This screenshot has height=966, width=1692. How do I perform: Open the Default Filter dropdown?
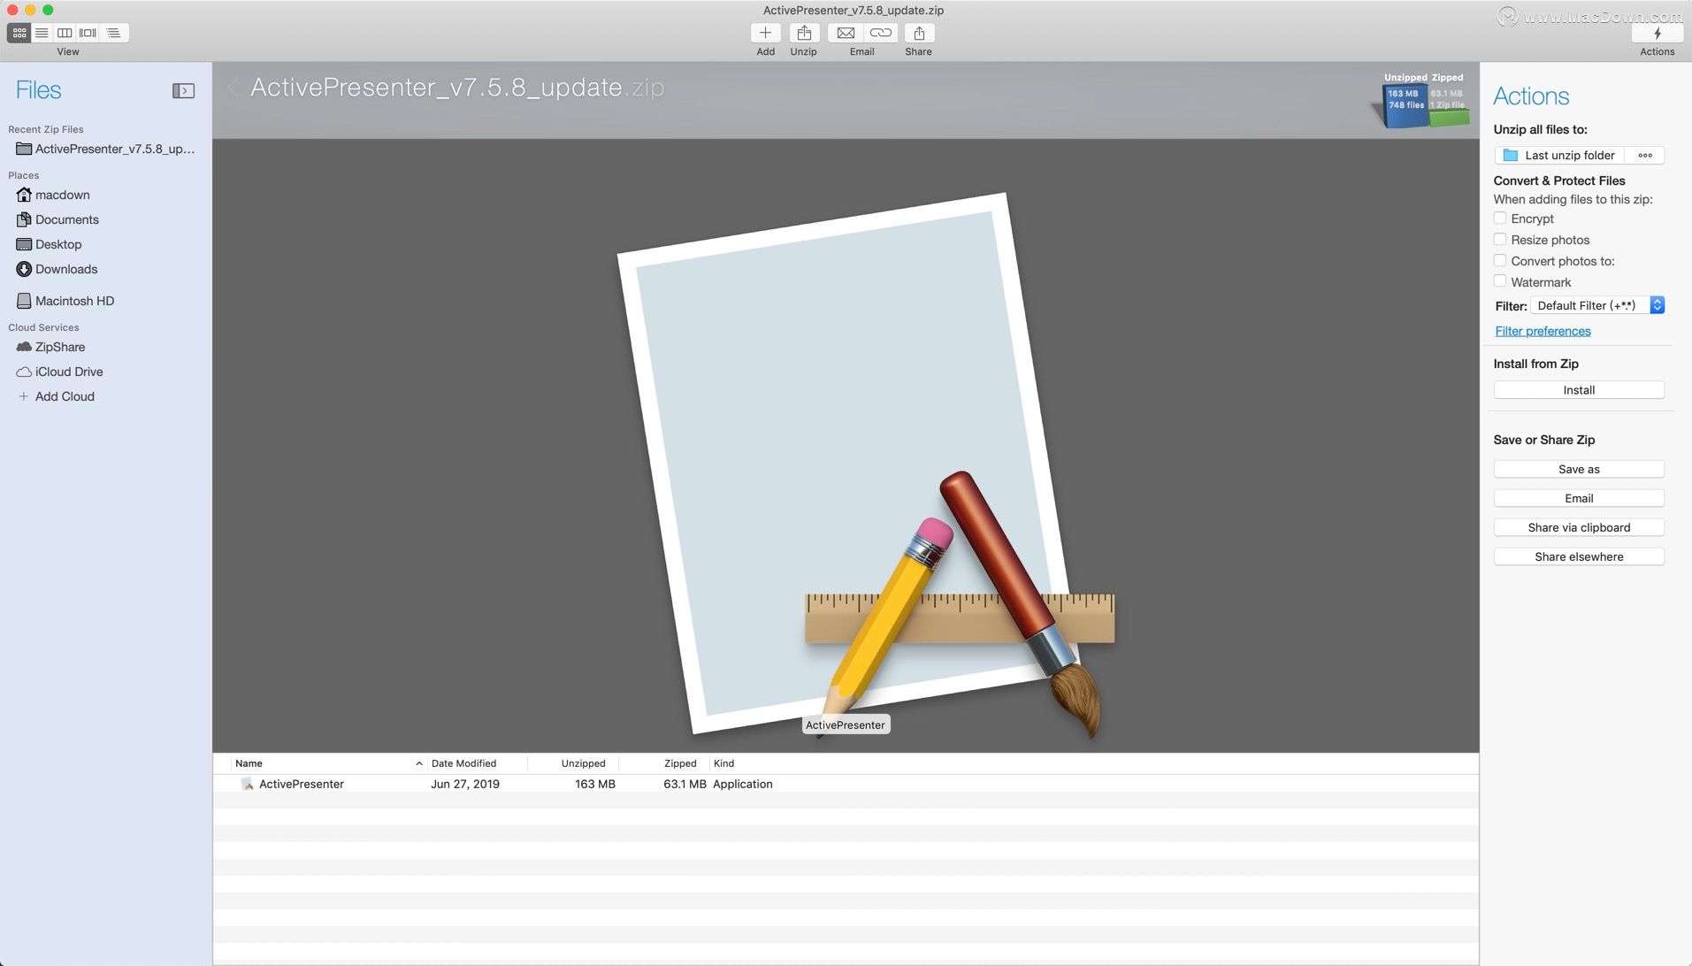click(x=1598, y=305)
